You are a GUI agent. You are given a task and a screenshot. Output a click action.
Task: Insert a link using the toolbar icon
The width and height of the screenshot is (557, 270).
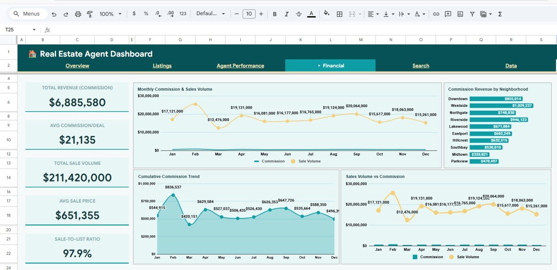click(x=436, y=13)
